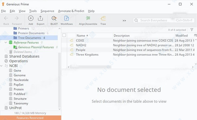The image size is (197, 120).
Task: Select the NCBI Protein database
Action: [x=19, y=89]
